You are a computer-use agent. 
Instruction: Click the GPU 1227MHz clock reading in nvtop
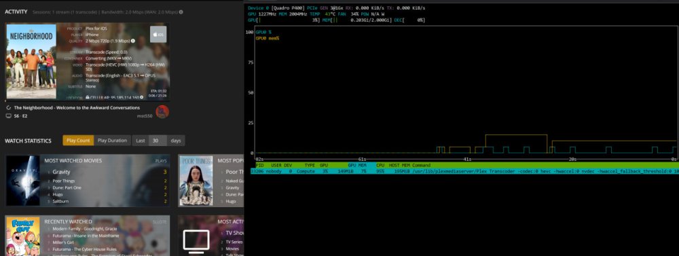[262, 14]
